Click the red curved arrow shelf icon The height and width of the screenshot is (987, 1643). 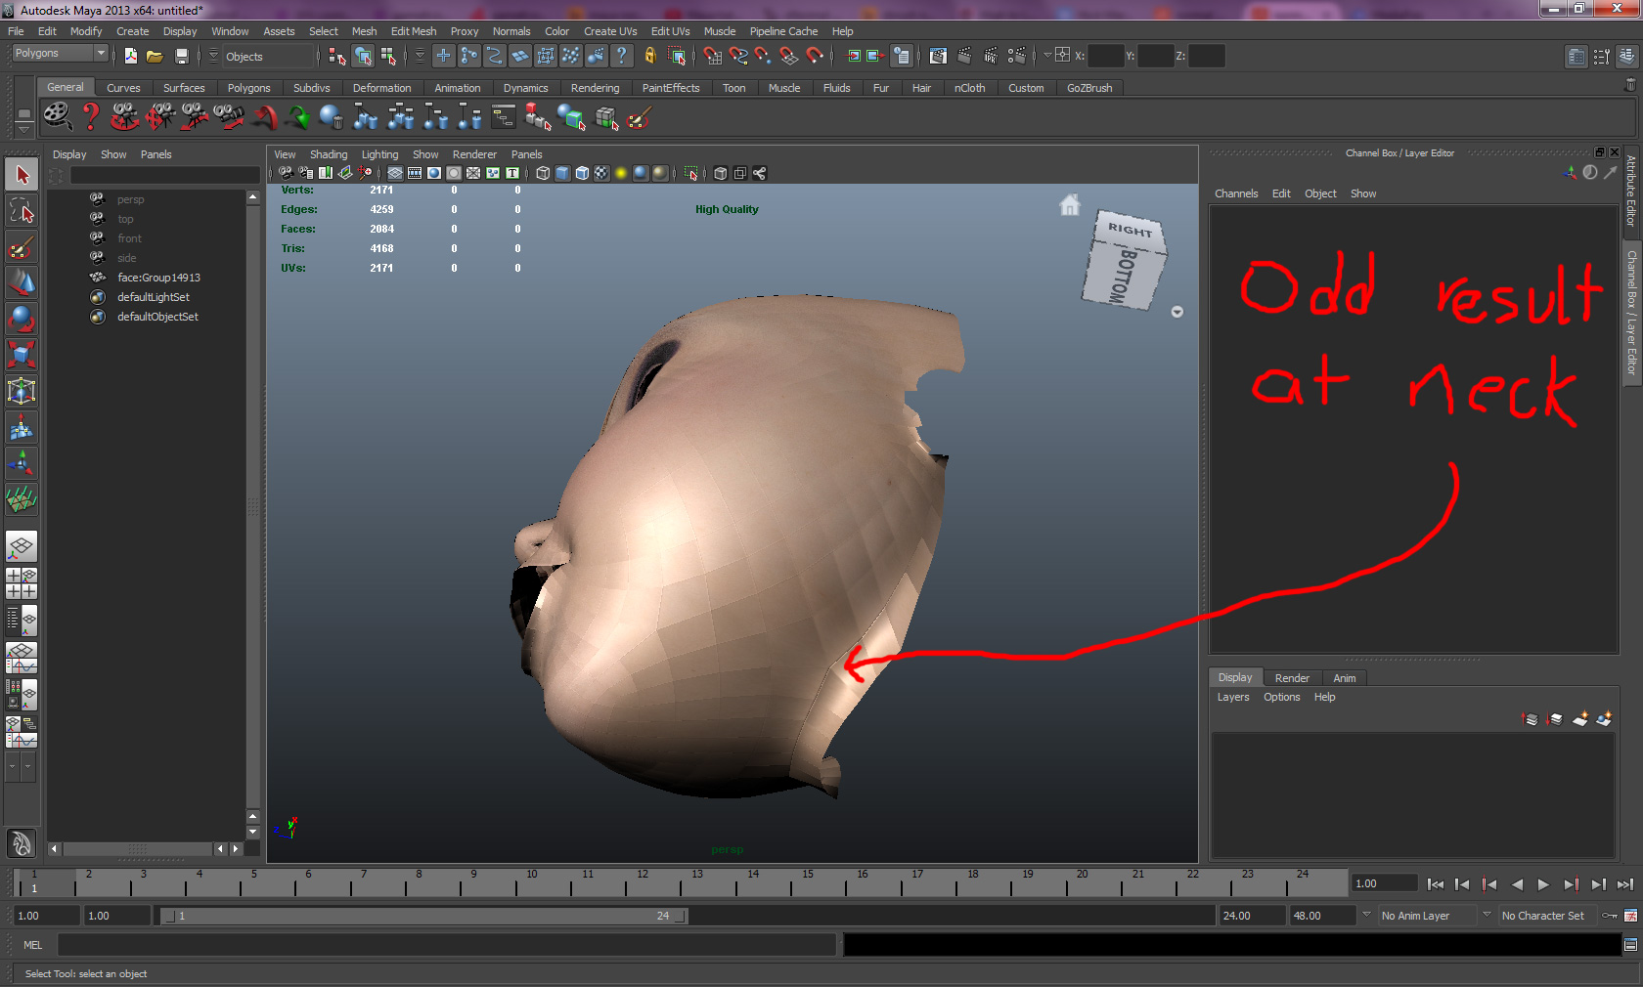click(x=264, y=117)
